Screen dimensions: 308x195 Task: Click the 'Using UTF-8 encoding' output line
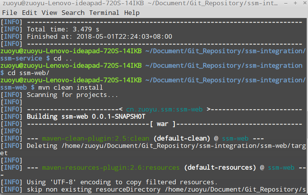[x=122, y=182]
